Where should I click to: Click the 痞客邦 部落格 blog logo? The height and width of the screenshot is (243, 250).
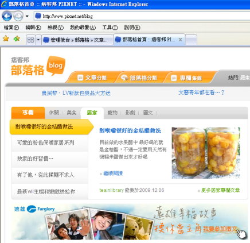point(38,66)
